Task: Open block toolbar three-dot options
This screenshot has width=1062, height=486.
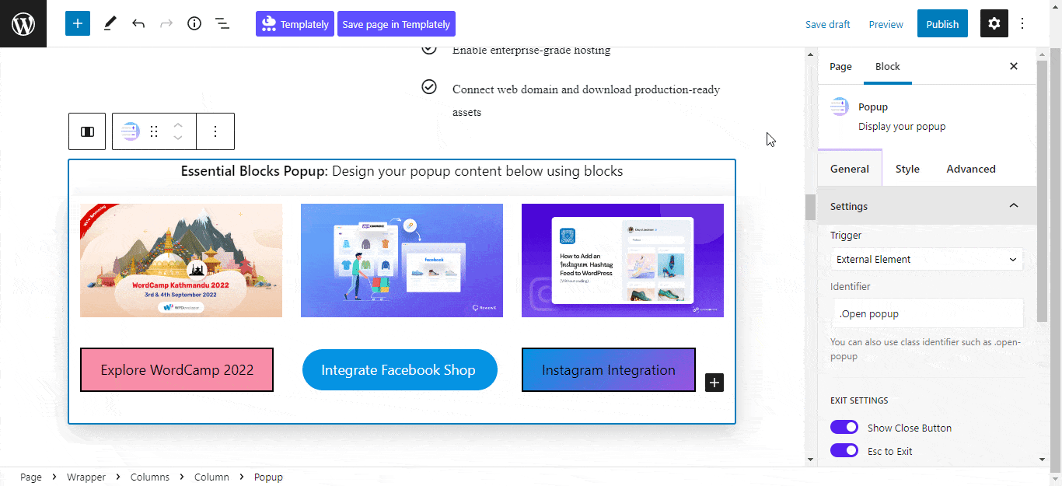Action: tap(215, 131)
